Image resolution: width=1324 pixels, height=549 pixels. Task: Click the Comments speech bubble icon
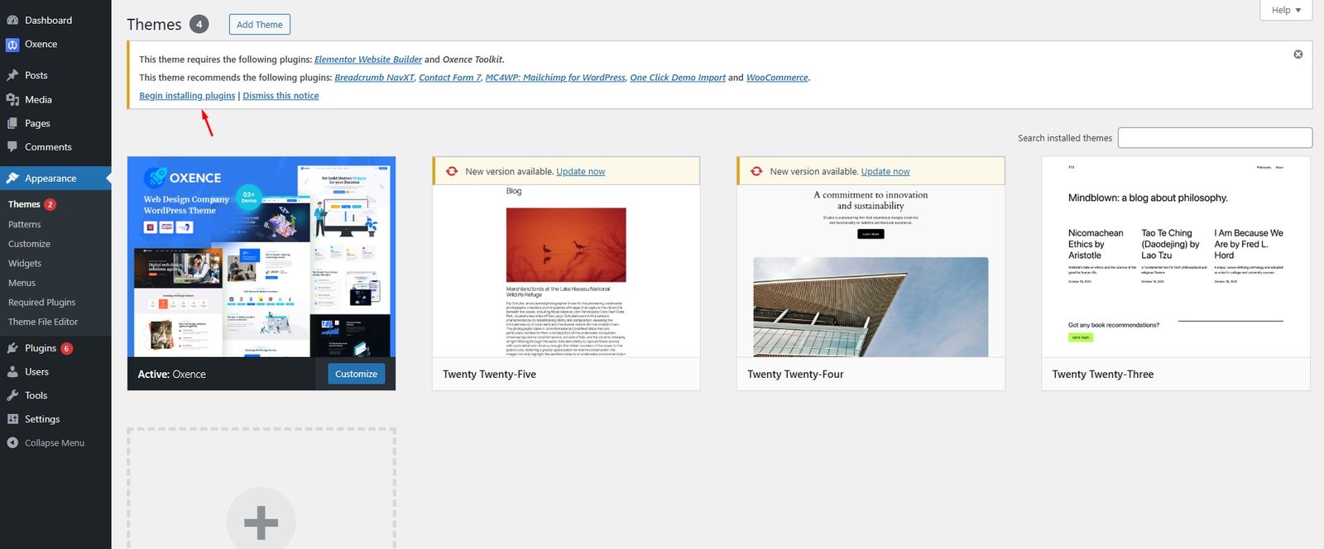point(12,147)
